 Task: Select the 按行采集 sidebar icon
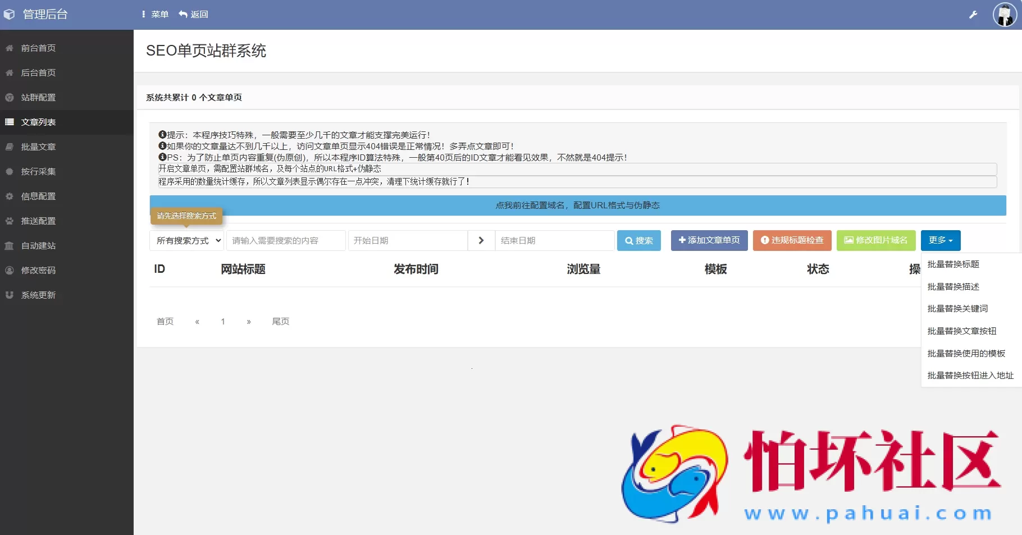(9, 171)
